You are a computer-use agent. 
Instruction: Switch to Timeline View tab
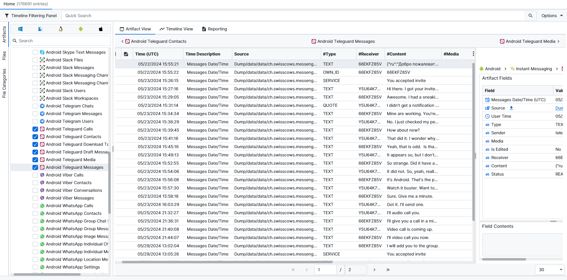coord(176,29)
